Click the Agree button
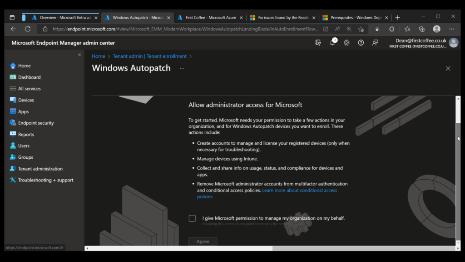Image resolution: width=465 pixels, height=262 pixels. 203,241
